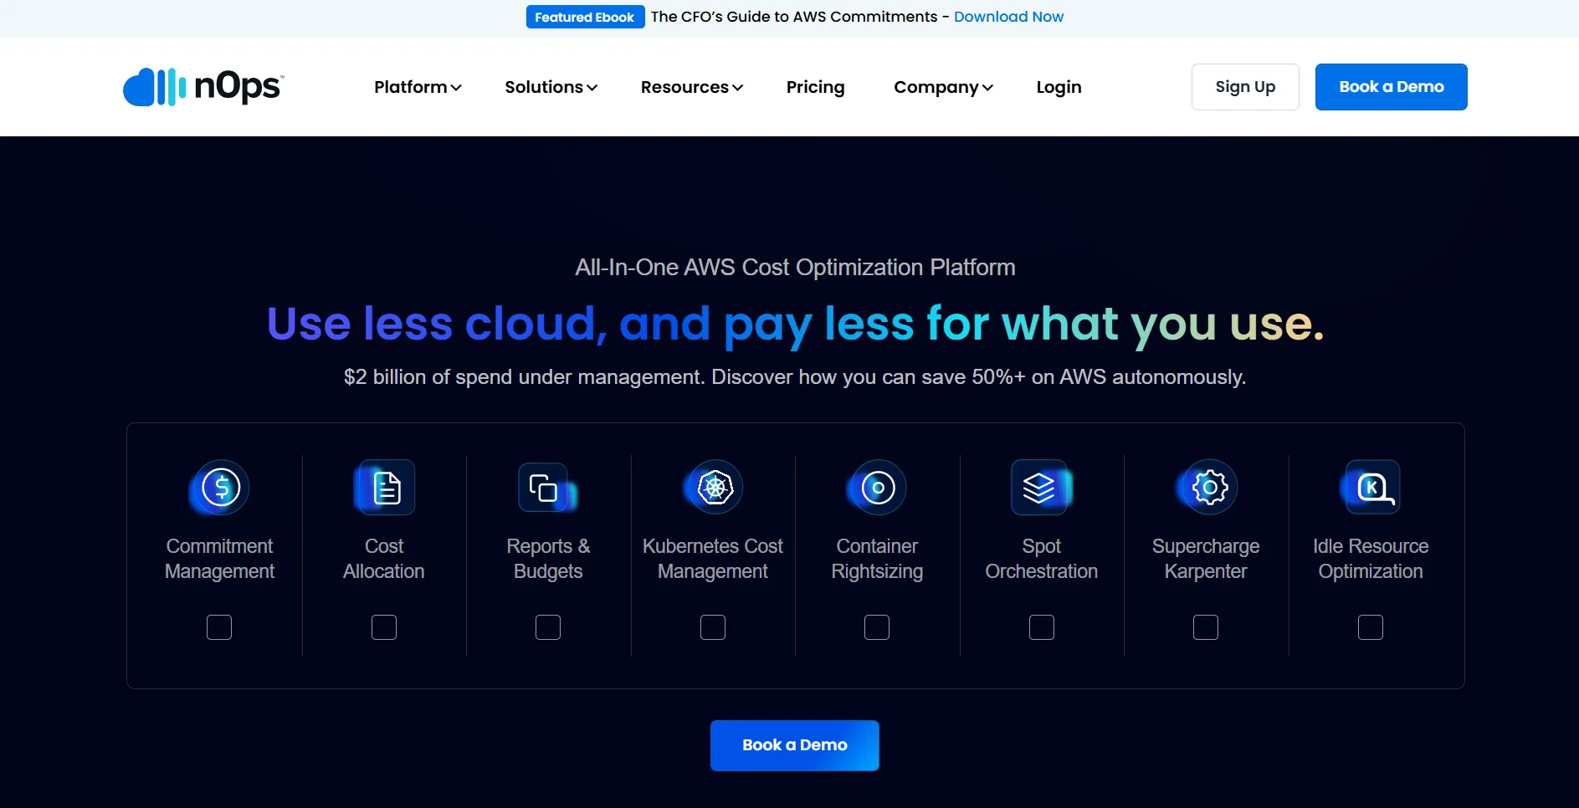Screen dimensions: 1579x808
Task: Click the CFO's Guide banner text
Action: point(794,17)
